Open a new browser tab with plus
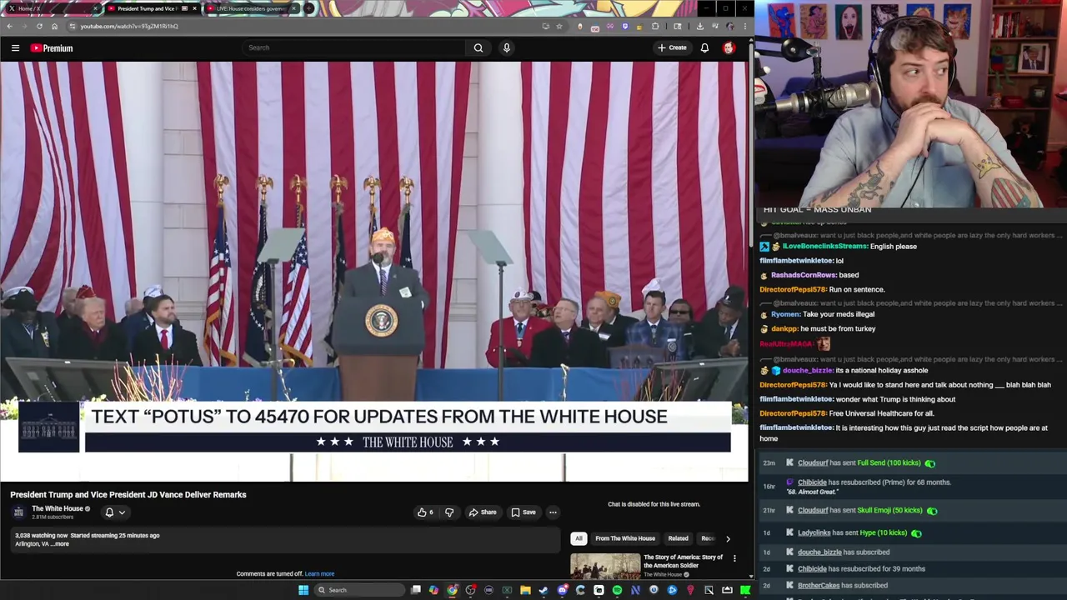This screenshot has height=600, width=1067. pos(308,8)
